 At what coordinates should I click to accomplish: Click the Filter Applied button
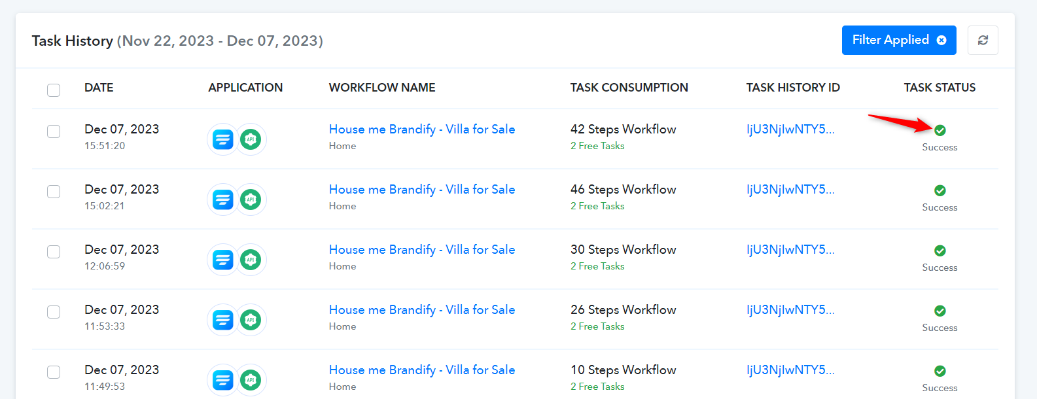[899, 41]
